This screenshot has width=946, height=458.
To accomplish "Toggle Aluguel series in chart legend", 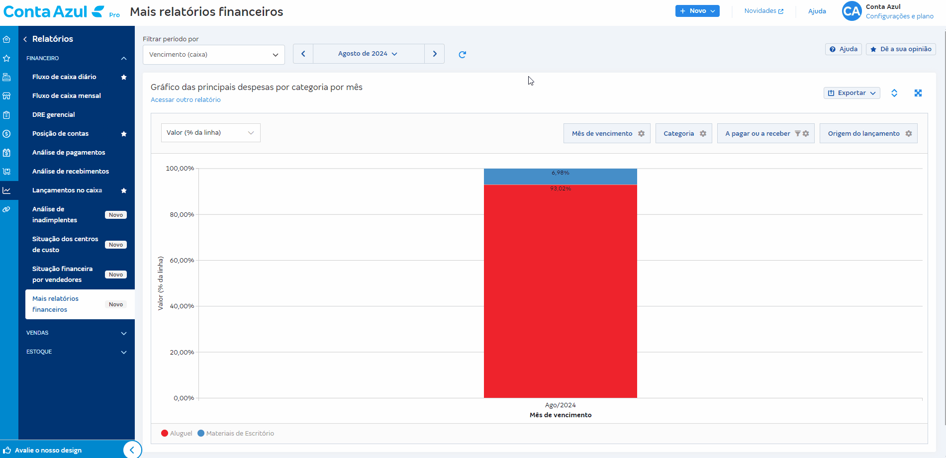I will point(177,434).
